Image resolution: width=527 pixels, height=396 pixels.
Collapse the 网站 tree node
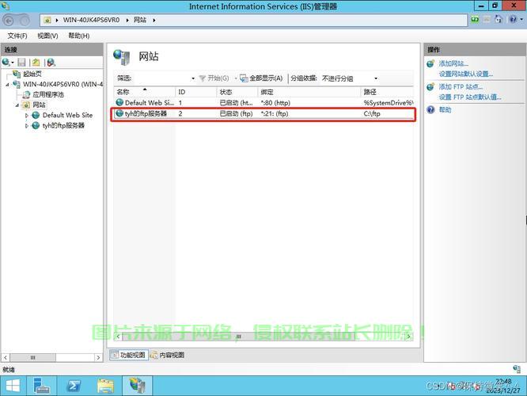[17, 105]
